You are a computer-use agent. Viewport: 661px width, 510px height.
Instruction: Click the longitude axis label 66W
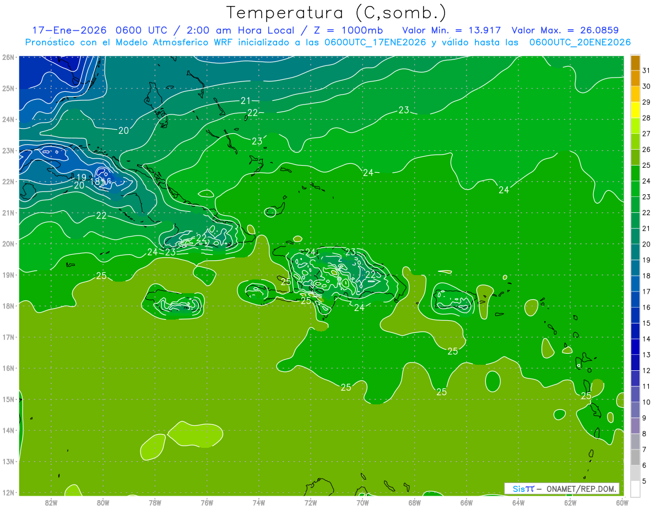[x=467, y=503]
